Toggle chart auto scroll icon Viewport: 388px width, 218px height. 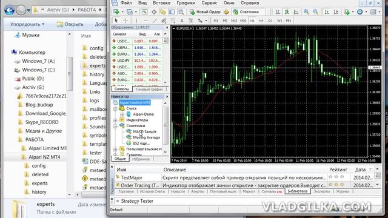pos(327,12)
